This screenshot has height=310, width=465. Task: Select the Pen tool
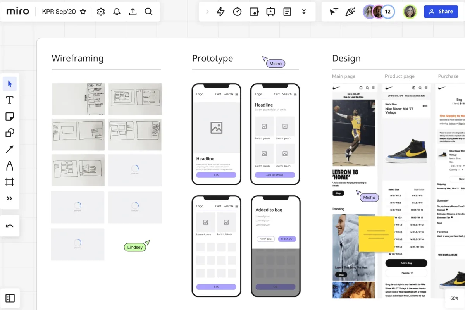10,165
